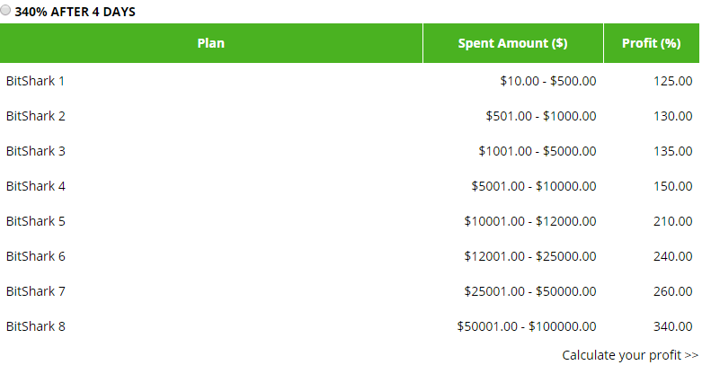Screen dimensions: 711x374
Task: Click the Calculate your profit link
Action: [x=629, y=355]
